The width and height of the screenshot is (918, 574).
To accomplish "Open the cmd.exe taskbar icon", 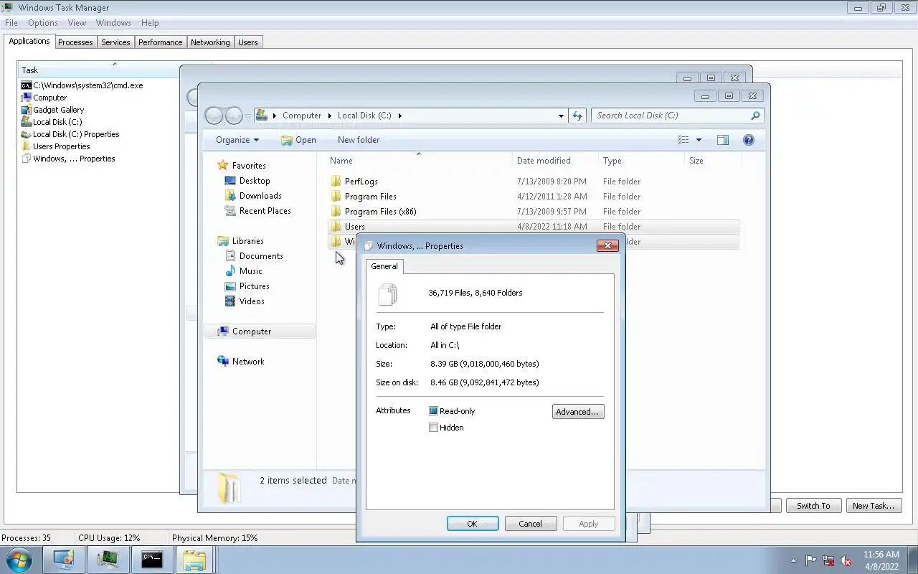I will point(151,560).
